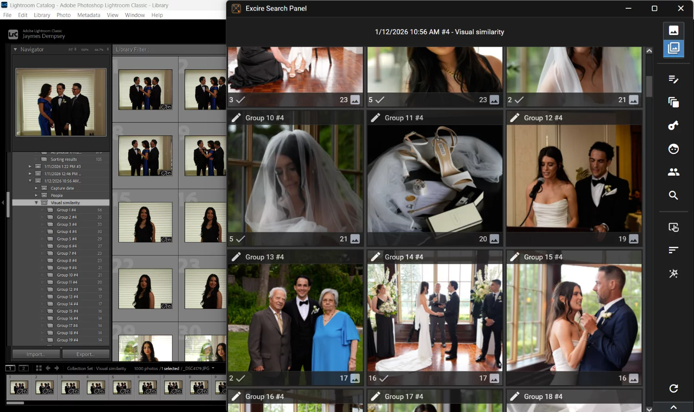Open the keyword search key icon in Excire sidebar
Screen dimensions: 694x412
673,126
